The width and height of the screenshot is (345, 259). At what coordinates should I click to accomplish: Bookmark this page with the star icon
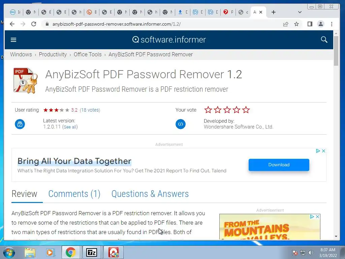pyautogui.click(x=296, y=24)
